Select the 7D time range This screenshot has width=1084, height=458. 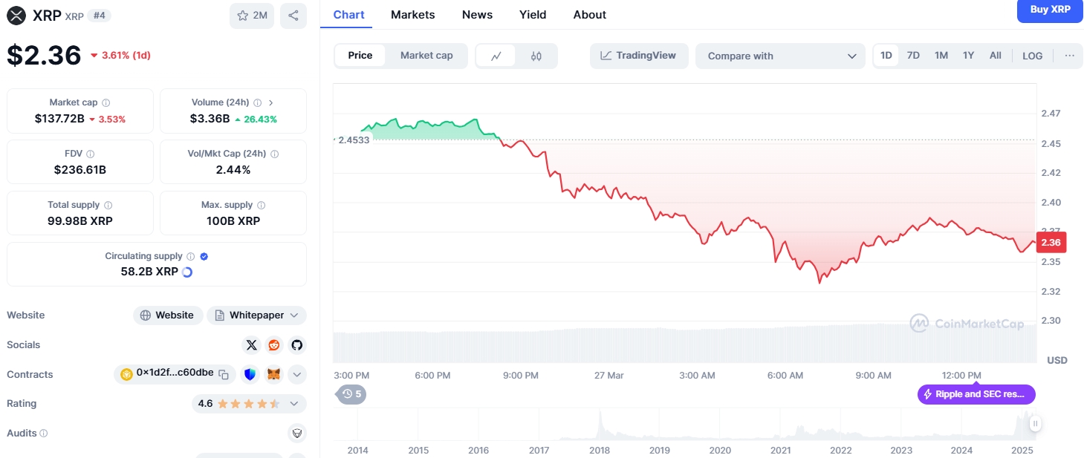tap(913, 56)
